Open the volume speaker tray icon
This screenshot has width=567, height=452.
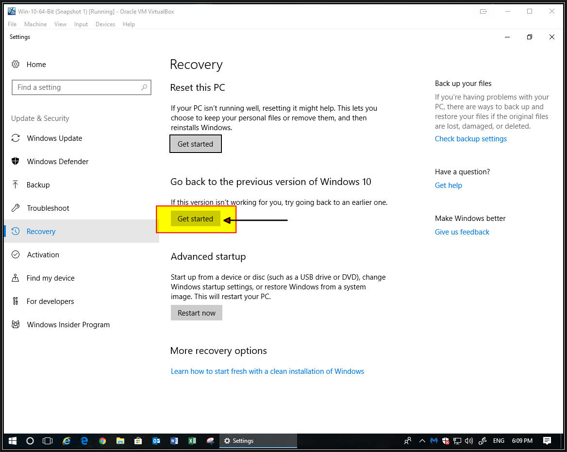click(x=468, y=441)
